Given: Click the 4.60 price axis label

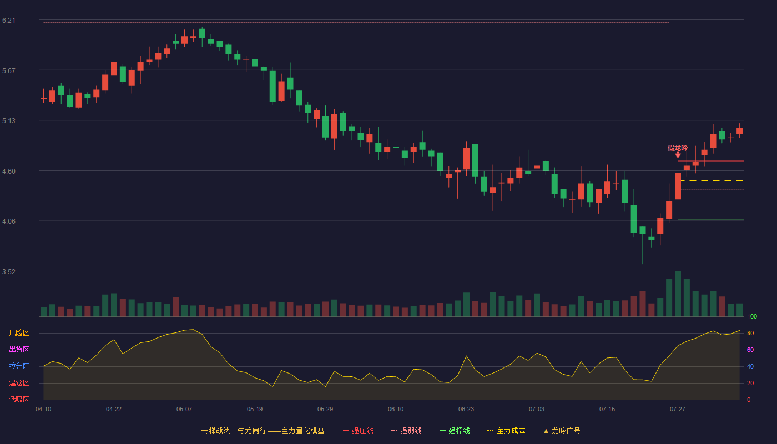Looking at the screenshot, I should coord(8,171).
